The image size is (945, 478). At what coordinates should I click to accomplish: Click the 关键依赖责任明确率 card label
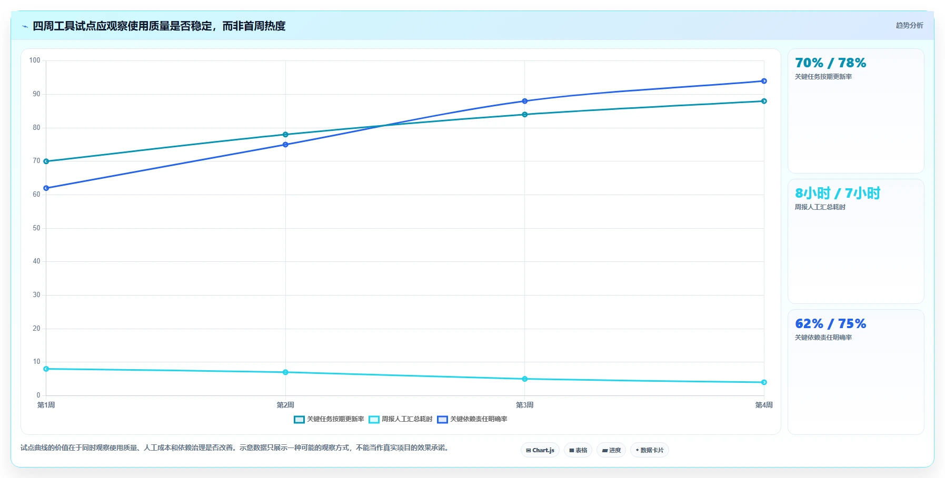(x=823, y=338)
